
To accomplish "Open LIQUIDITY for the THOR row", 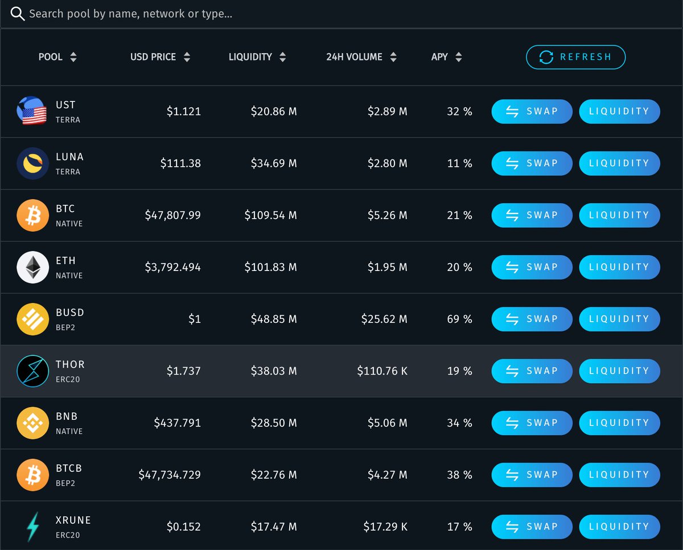I will [x=619, y=371].
